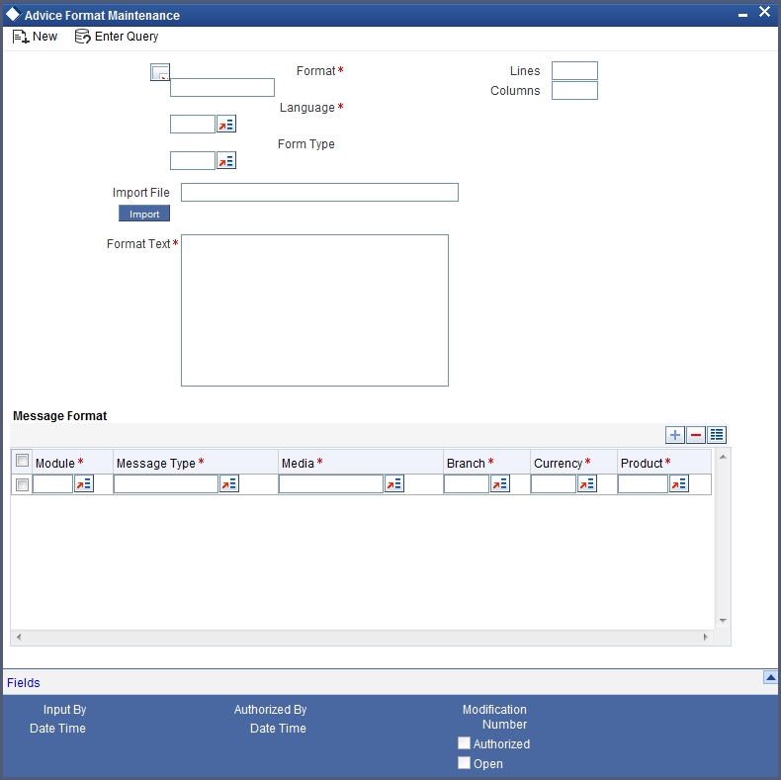
Task: Click the Format input field
Action: (x=222, y=88)
